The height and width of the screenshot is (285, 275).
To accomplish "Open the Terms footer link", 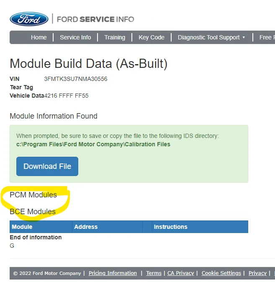I will pyautogui.click(x=154, y=273).
